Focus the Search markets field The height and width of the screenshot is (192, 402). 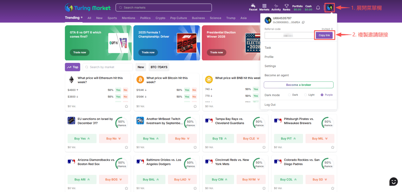click(164, 8)
